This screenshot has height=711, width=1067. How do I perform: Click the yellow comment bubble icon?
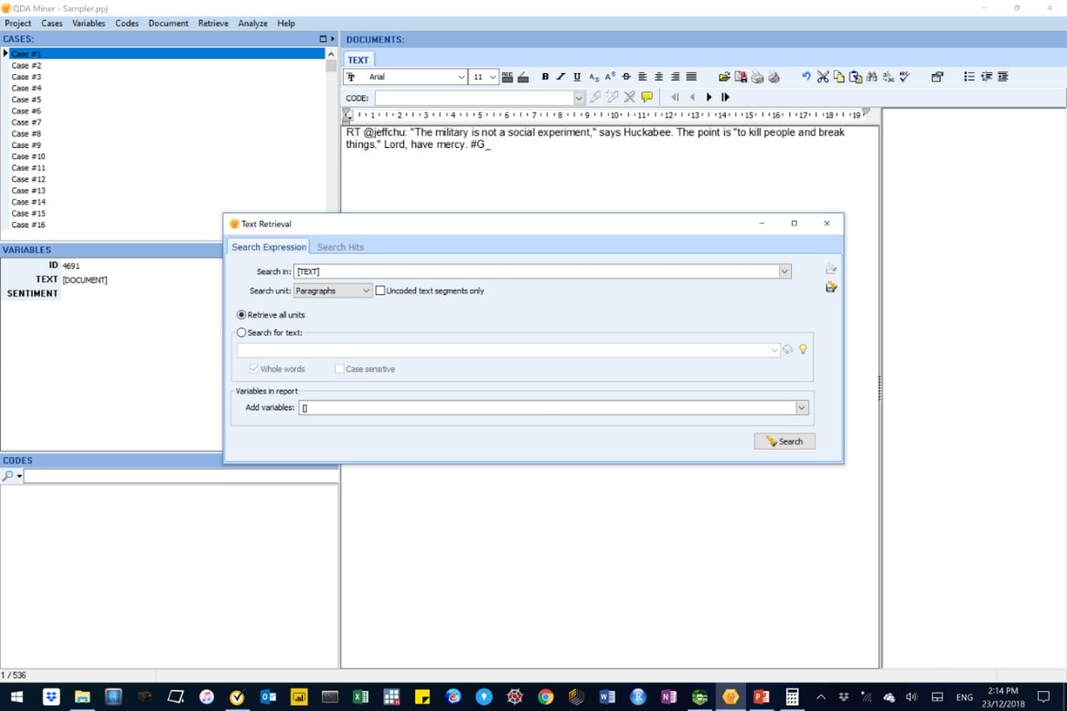647,97
